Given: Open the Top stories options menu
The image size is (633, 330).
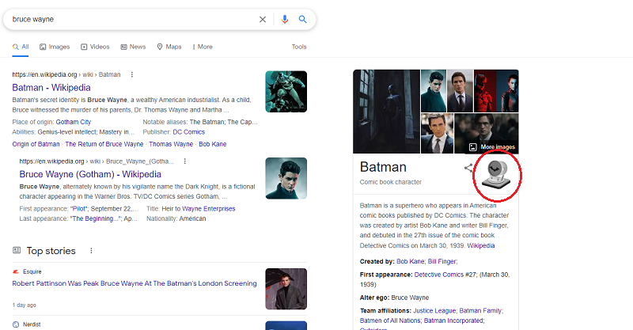Looking at the screenshot, I should [x=91, y=251].
